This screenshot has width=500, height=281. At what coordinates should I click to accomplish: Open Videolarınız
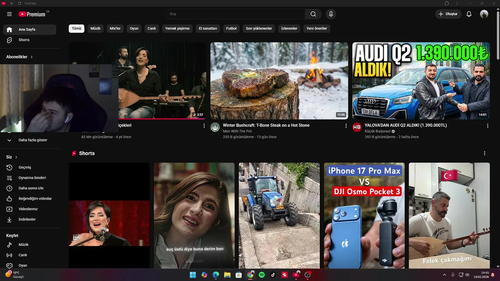(x=30, y=209)
